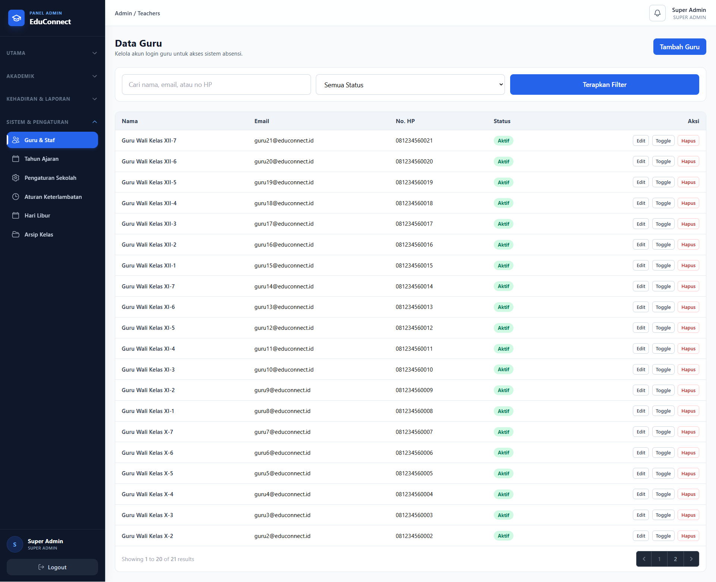Click the Pengaturan Sekolah gear icon

click(x=16, y=178)
